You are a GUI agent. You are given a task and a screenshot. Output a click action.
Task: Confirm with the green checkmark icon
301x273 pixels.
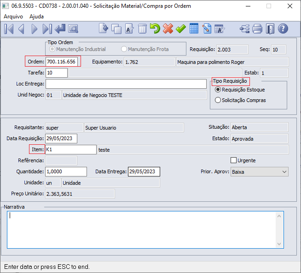click(181, 28)
